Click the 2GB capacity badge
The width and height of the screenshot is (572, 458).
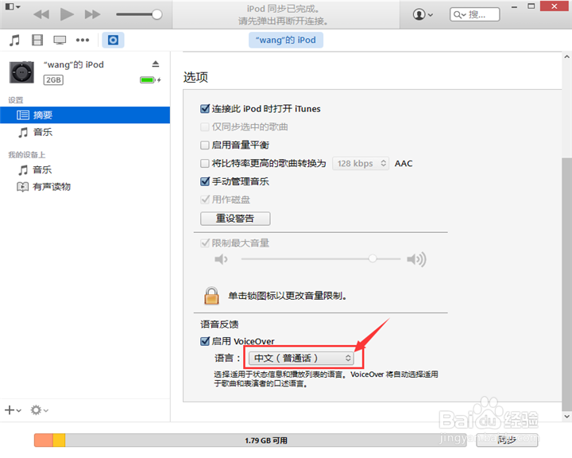tap(53, 80)
